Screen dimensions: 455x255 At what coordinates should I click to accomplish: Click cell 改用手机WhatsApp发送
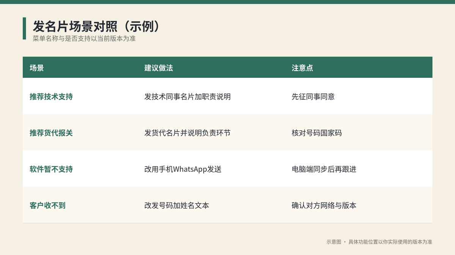click(x=183, y=169)
